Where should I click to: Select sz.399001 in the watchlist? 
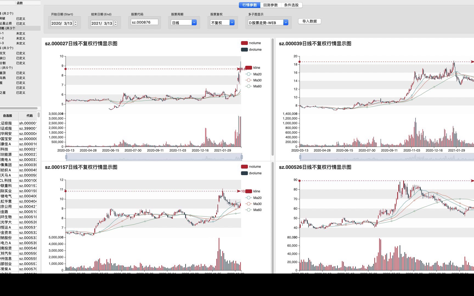(18, 128)
